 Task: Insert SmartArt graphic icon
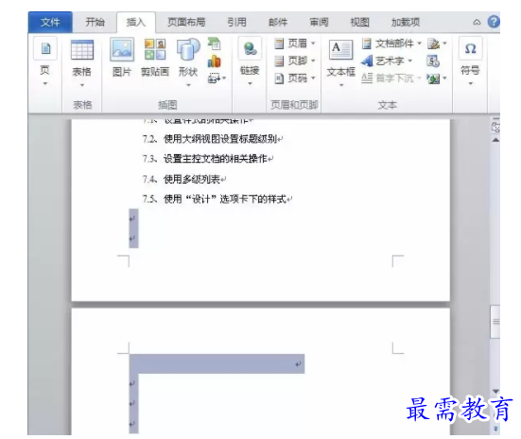[215, 44]
